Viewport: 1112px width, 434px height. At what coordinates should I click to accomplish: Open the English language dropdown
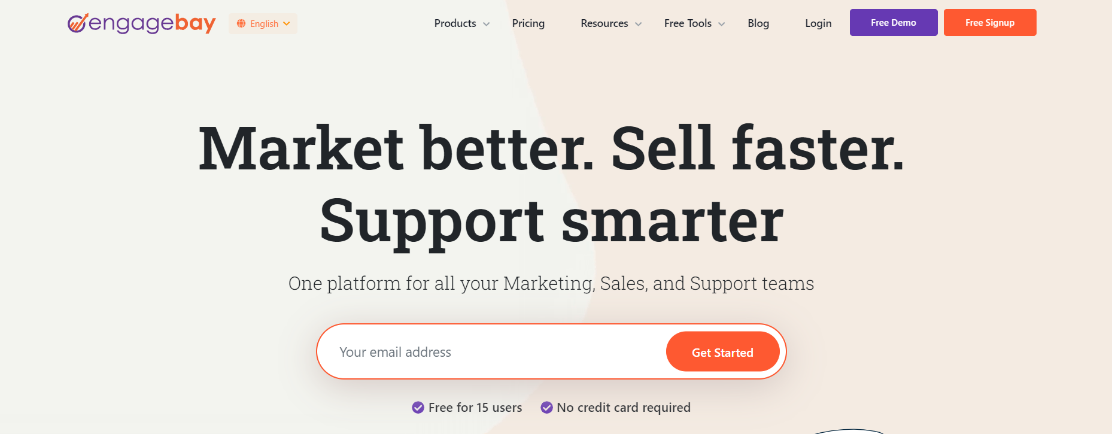coord(263,23)
